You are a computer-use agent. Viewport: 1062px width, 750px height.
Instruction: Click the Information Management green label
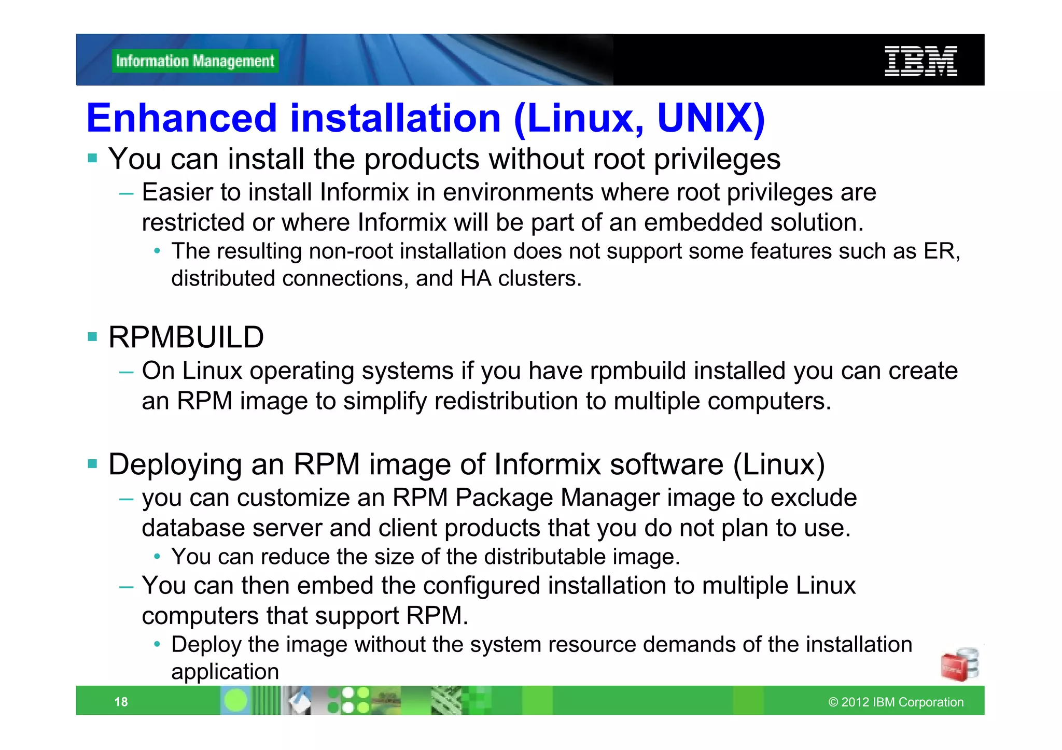pos(195,61)
